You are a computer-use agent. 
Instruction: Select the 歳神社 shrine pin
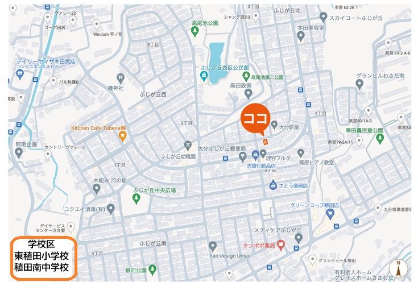coord(121,78)
